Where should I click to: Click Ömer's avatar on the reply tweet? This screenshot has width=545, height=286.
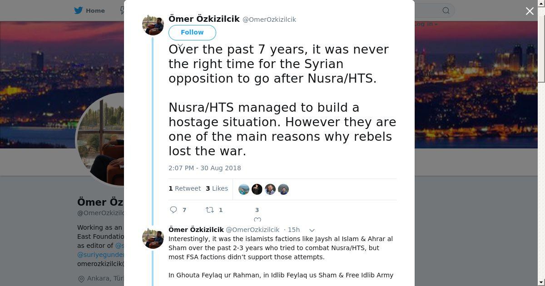[x=153, y=237]
